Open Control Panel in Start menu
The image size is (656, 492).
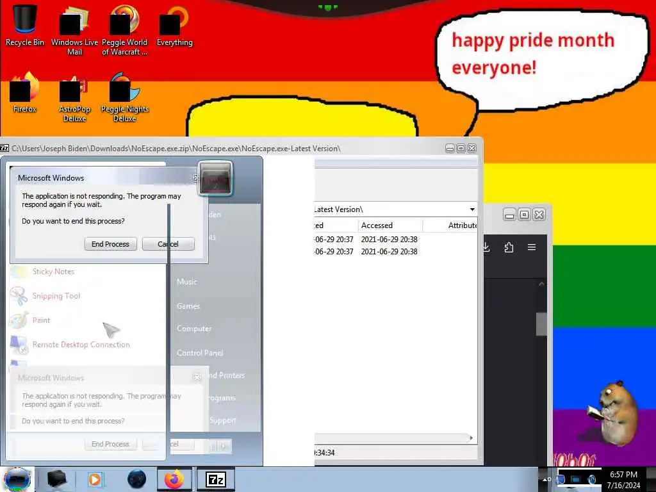tap(200, 353)
